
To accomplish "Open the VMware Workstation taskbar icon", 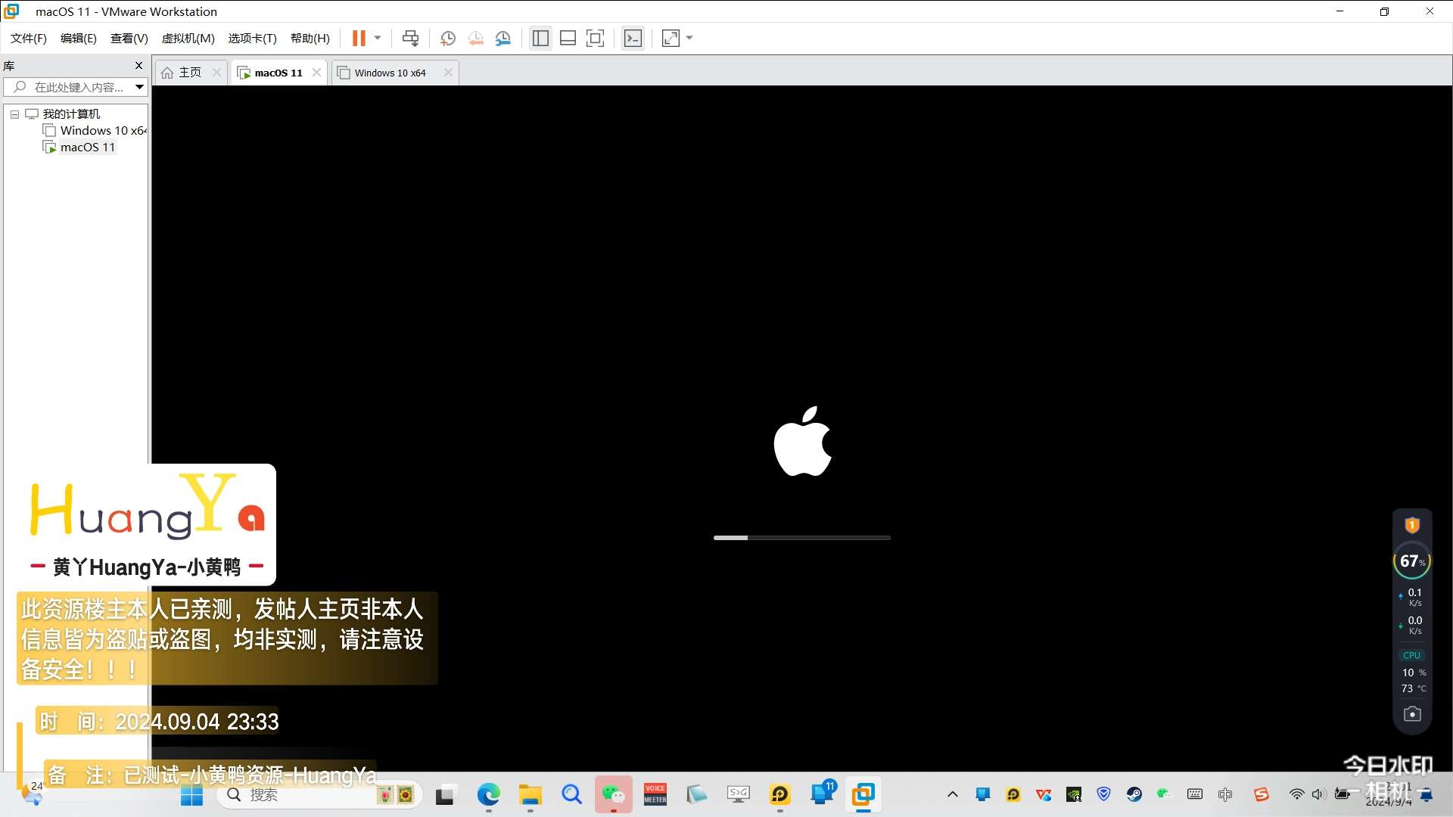I will coord(863,795).
